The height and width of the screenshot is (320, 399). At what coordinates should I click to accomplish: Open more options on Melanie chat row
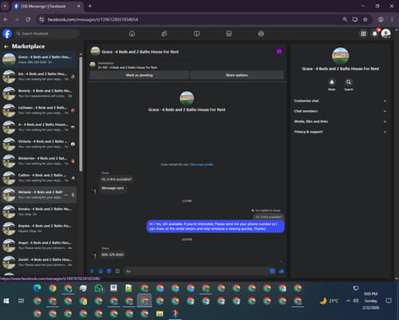pos(65,195)
